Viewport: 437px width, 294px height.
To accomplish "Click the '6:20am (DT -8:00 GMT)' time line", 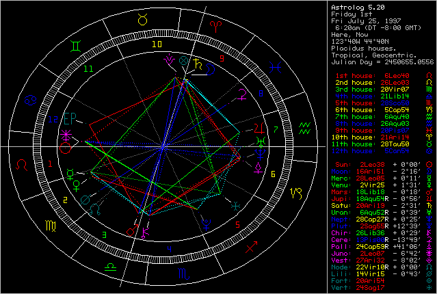I will click(x=378, y=28).
